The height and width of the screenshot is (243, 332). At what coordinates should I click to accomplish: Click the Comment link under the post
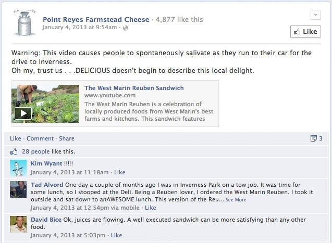(x=40, y=138)
